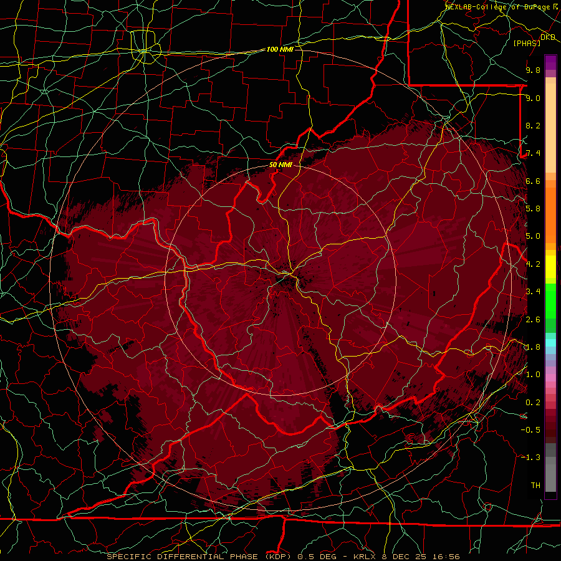Click the pink swatch beside the 1.0 label
The width and height of the screenshot is (561, 561).
(x=550, y=378)
